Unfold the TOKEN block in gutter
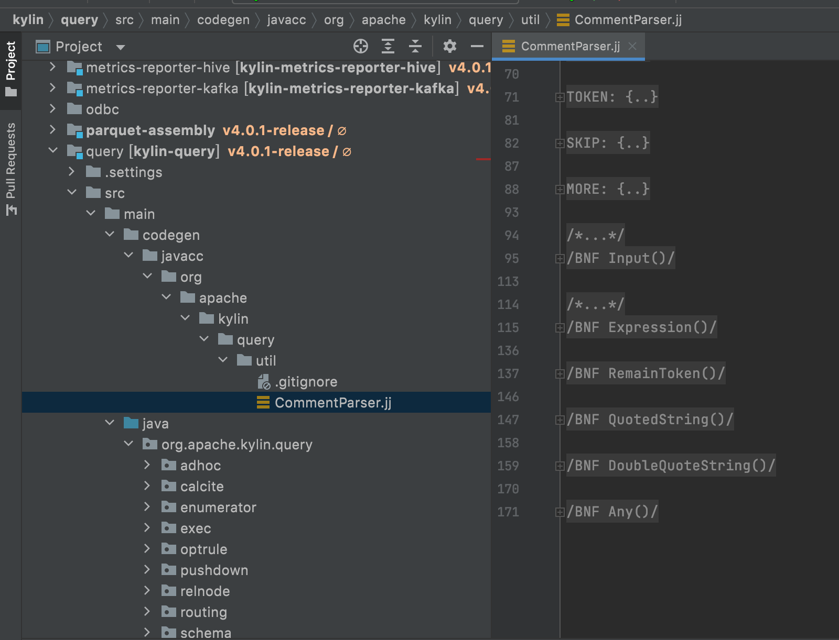 point(560,97)
